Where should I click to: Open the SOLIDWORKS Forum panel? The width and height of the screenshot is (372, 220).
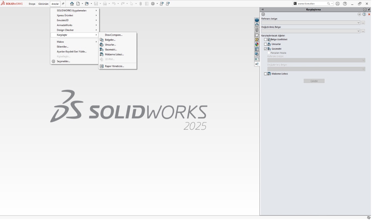[257, 54]
